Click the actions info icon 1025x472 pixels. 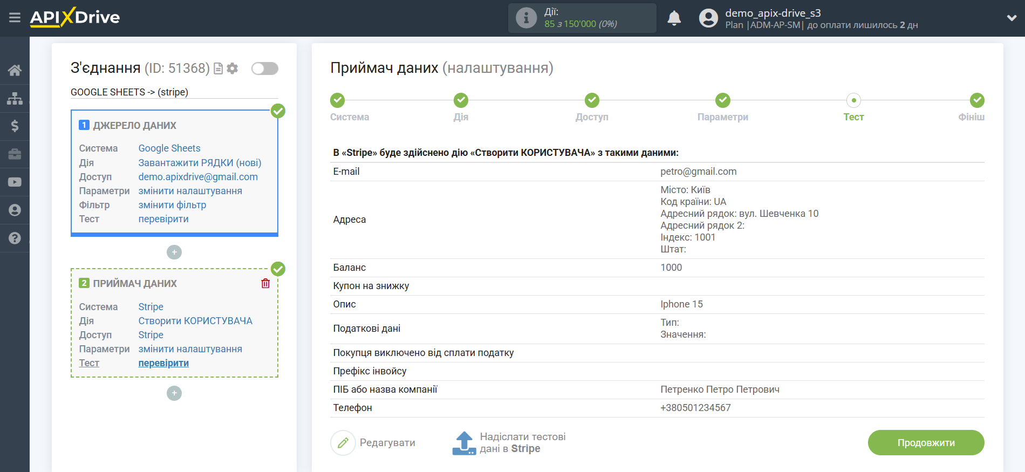pos(526,18)
